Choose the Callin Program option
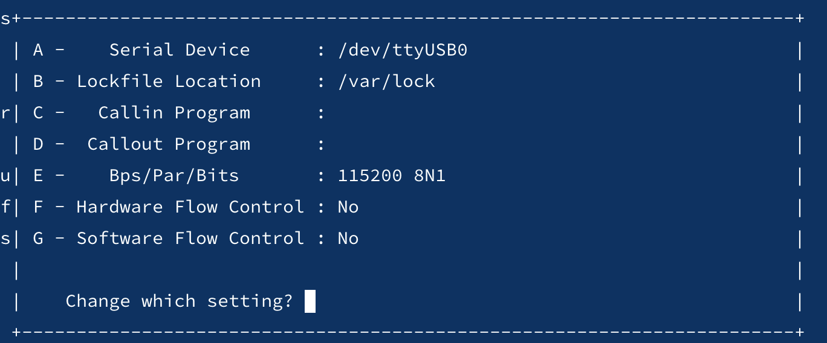 tap(174, 113)
